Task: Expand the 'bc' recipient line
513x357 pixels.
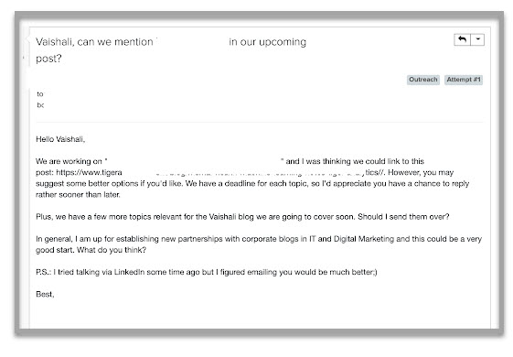Action: coord(40,105)
